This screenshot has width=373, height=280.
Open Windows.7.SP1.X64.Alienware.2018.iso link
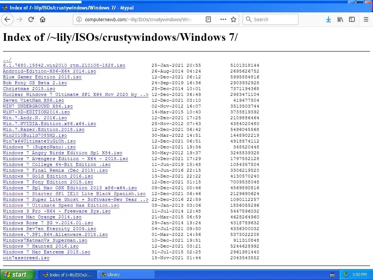[x=55, y=234]
